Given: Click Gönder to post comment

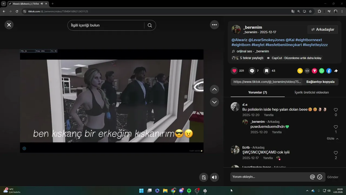Looking at the screenshot, I should (333, 177).
